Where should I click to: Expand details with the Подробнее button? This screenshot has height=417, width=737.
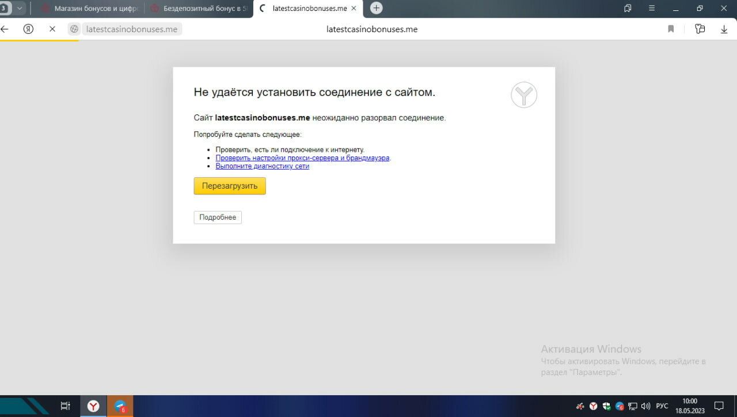point(218,217)
